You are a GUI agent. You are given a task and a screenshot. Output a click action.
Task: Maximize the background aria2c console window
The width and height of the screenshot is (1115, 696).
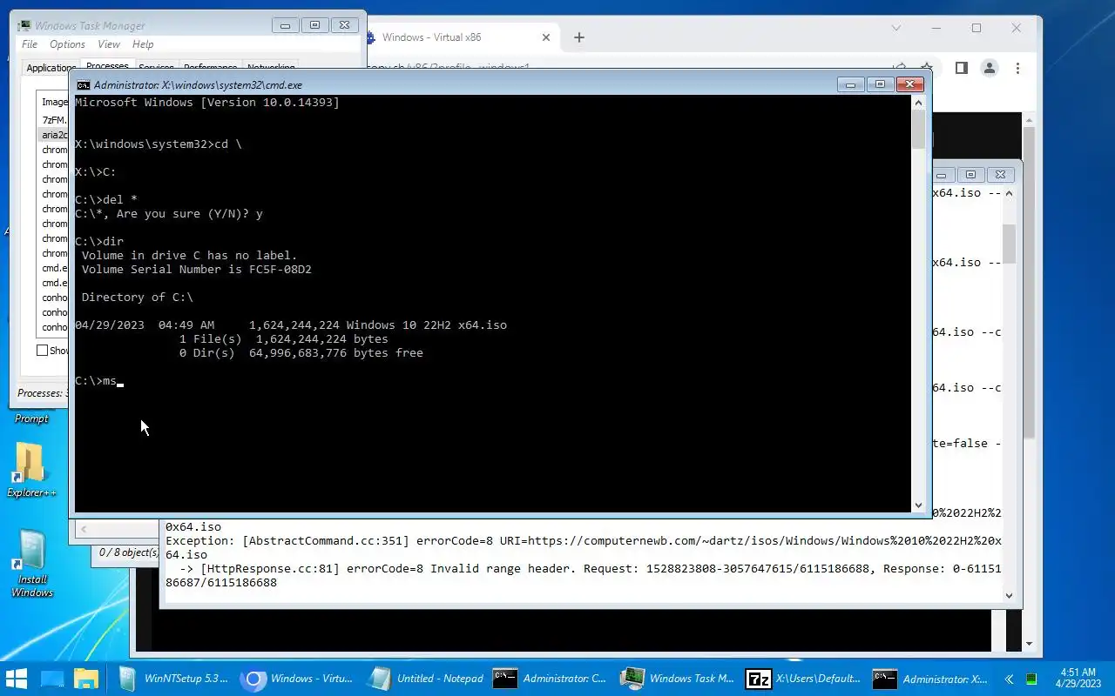click(971, 175)
